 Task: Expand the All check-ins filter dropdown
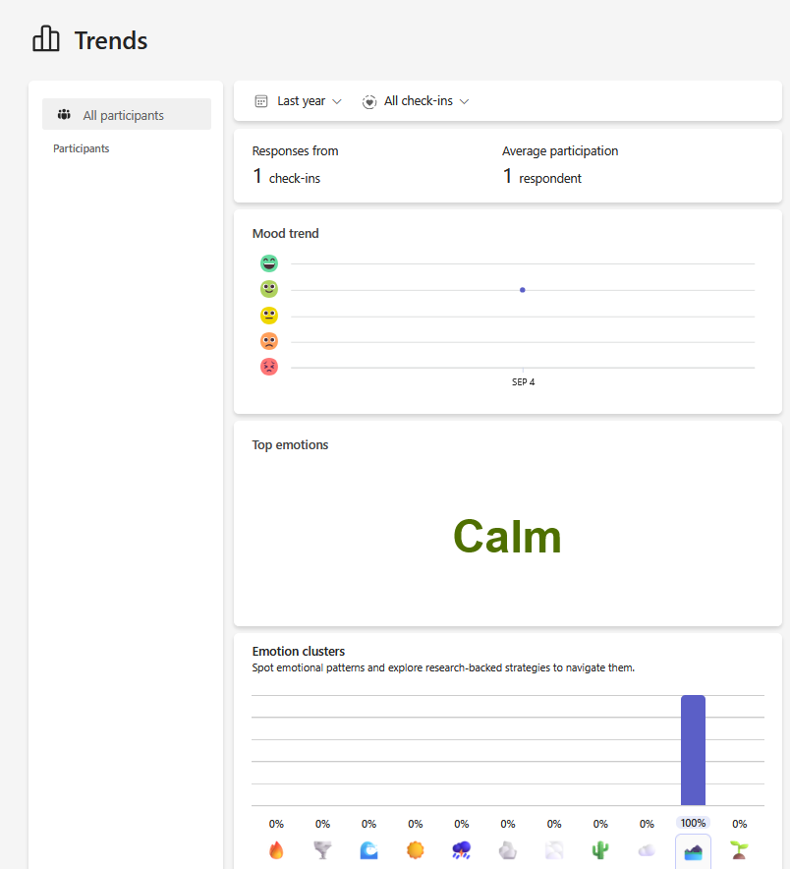pos(417,101)
